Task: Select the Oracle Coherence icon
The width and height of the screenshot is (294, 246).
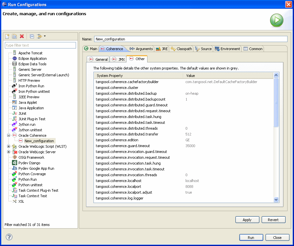Action: (x=15, y=135)
